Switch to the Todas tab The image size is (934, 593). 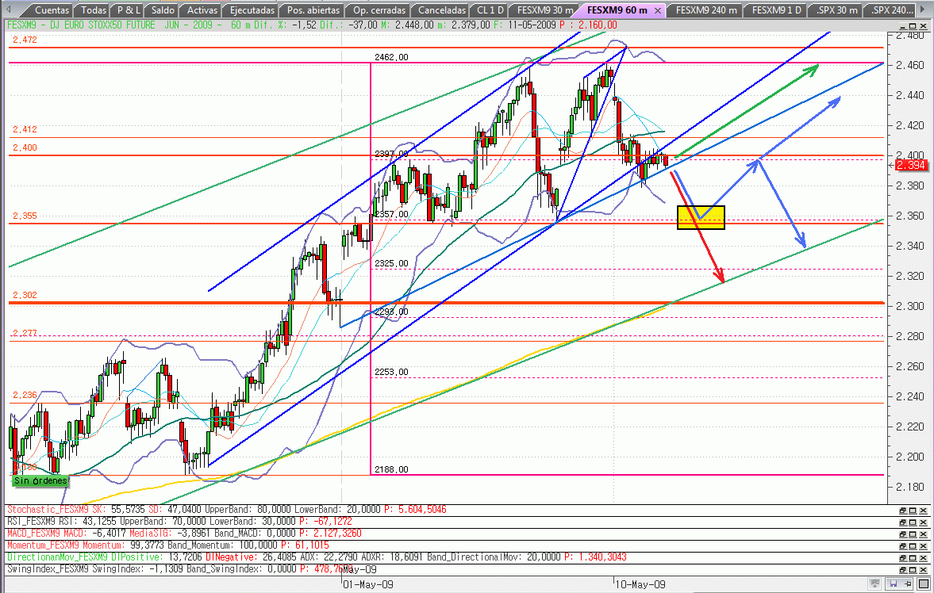click(93, 10)
